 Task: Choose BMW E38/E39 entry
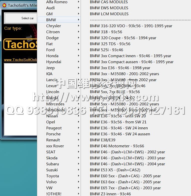pos(103,140)
